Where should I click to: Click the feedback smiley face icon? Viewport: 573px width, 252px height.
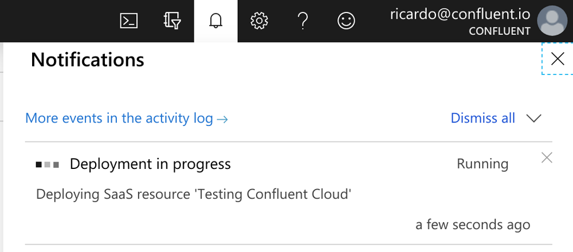coord(346,21)
